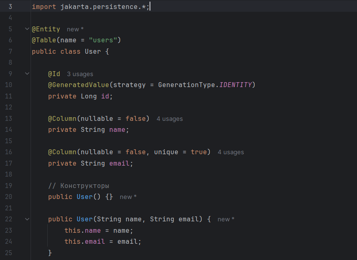Click the class name User in declaration

[x=93, y=51]
